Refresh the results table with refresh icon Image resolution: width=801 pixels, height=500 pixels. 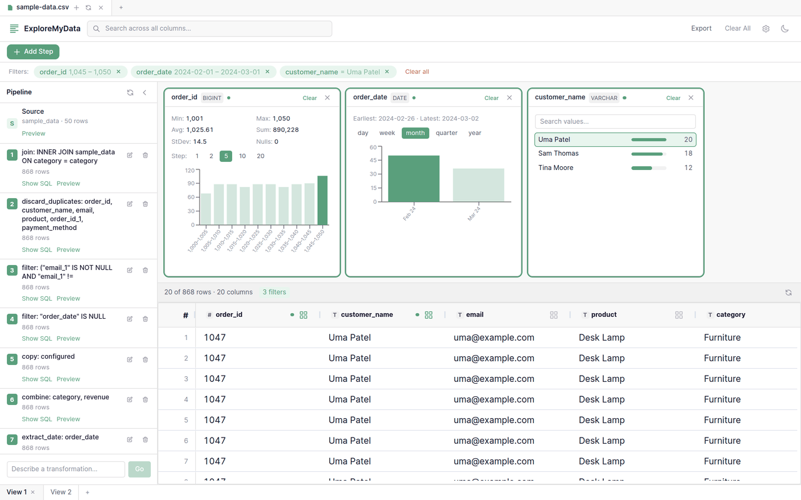(x=788, y=292)
